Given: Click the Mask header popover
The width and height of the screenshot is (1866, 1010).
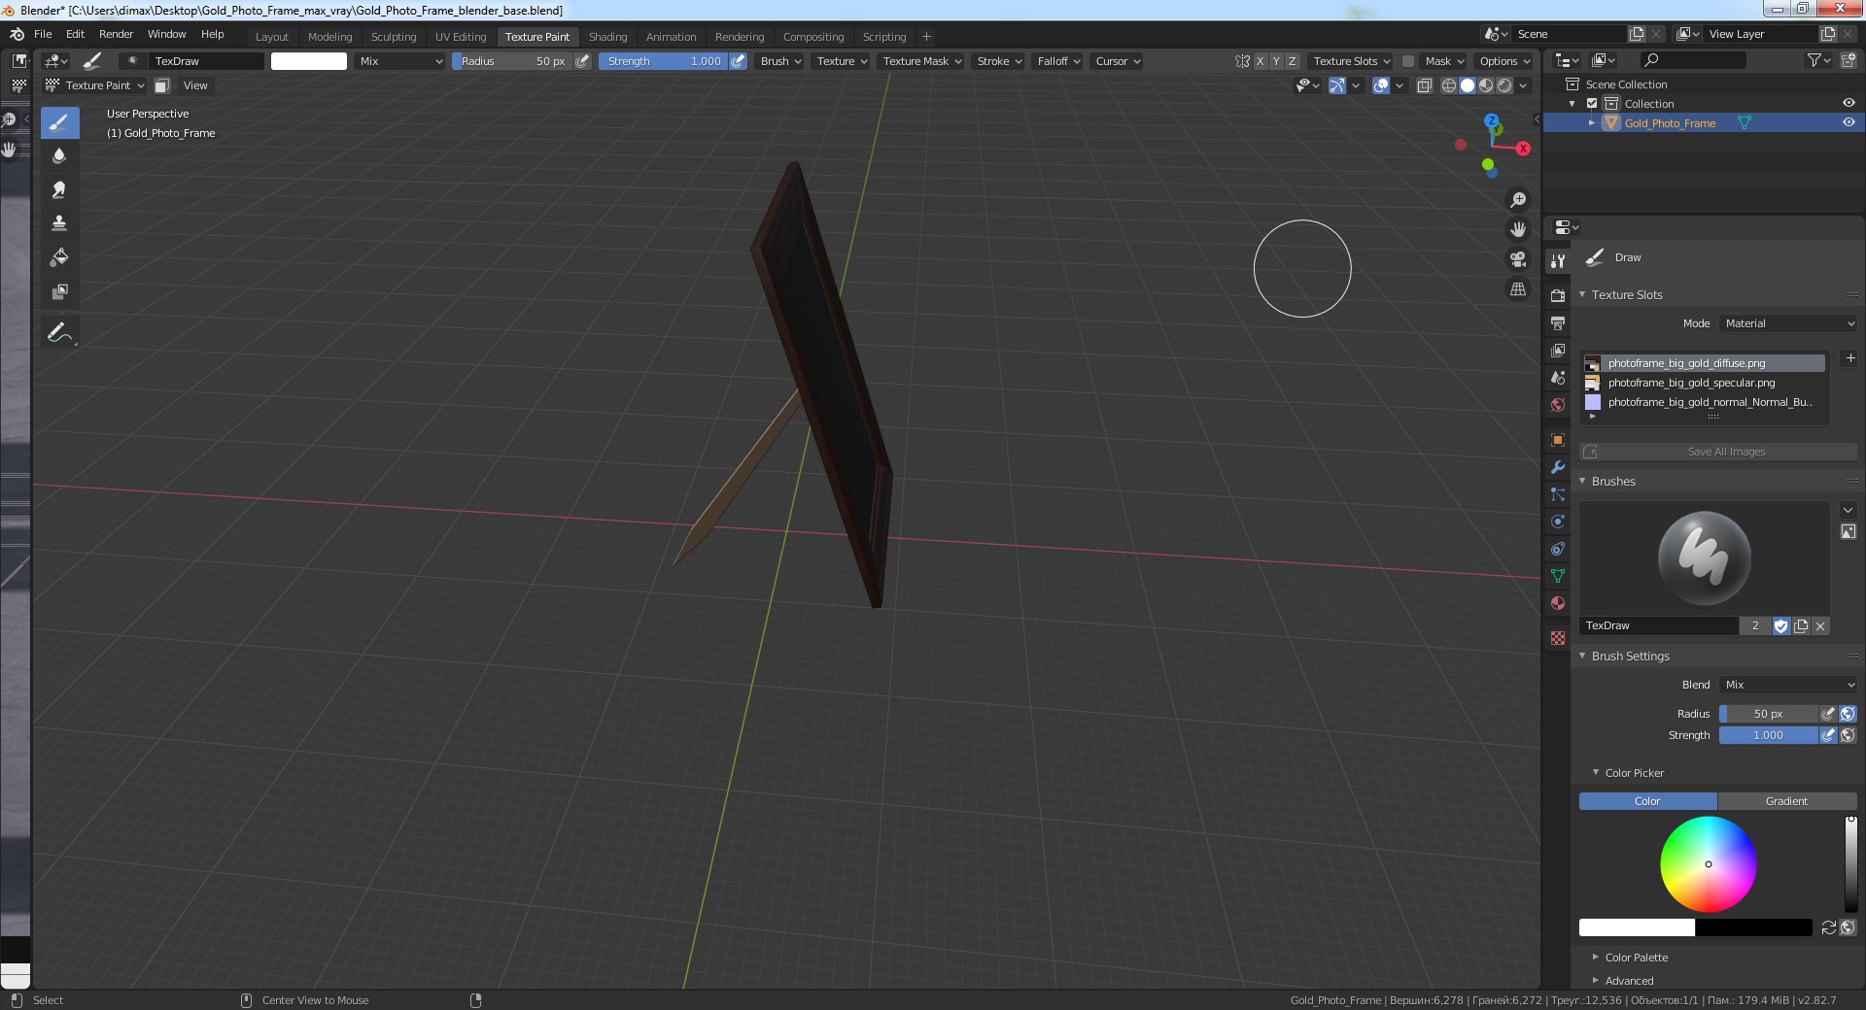Looking at the screenshot, I should click(x=1443, y=61).
